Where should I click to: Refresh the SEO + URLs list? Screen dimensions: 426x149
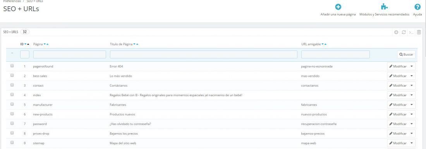[404, 32]
